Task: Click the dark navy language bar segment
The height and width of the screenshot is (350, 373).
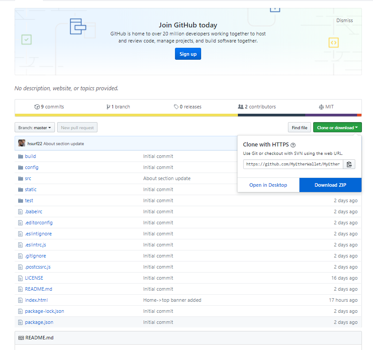Action: (272, 115)
